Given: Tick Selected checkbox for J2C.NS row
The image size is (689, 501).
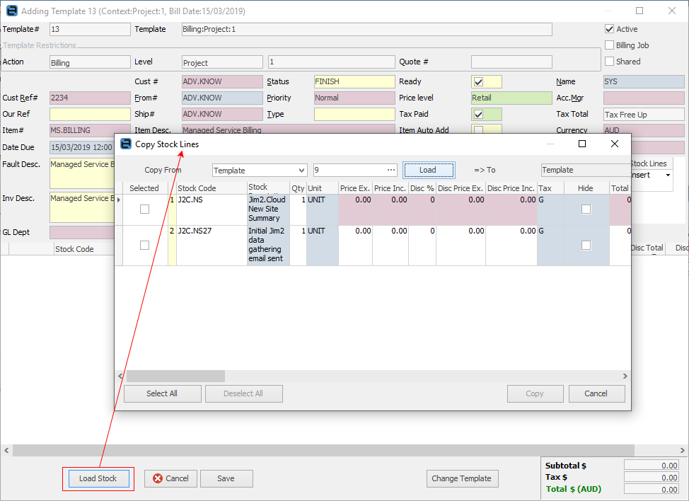Looking at the screenshot, I should click(144, 209).
